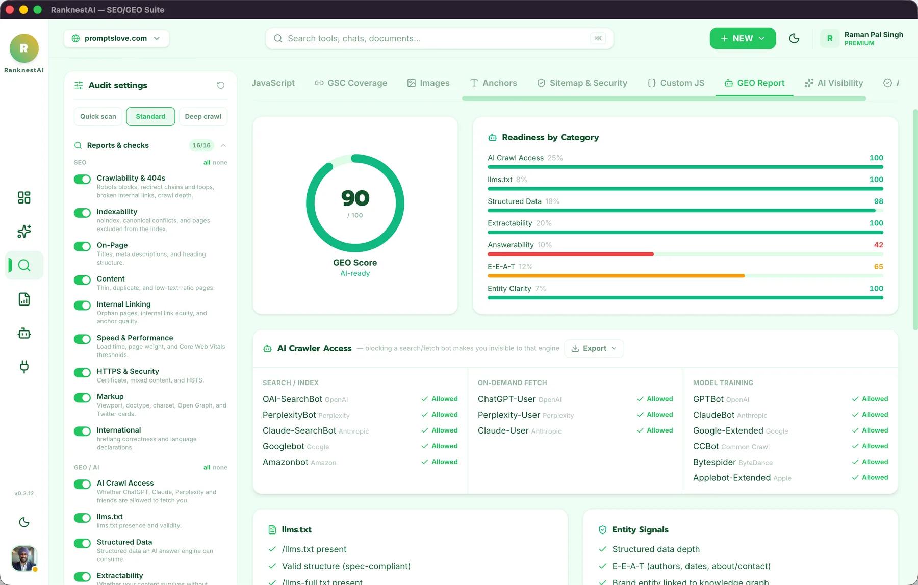Open the Anchors tab
This screenshot has height=585, width=918.
coord(493,83)
